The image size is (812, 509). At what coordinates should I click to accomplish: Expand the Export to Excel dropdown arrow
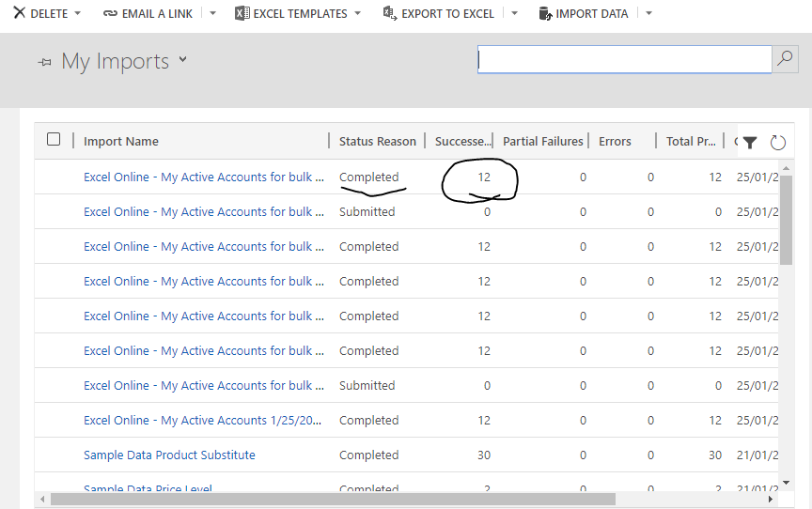(x=514, y=13)
